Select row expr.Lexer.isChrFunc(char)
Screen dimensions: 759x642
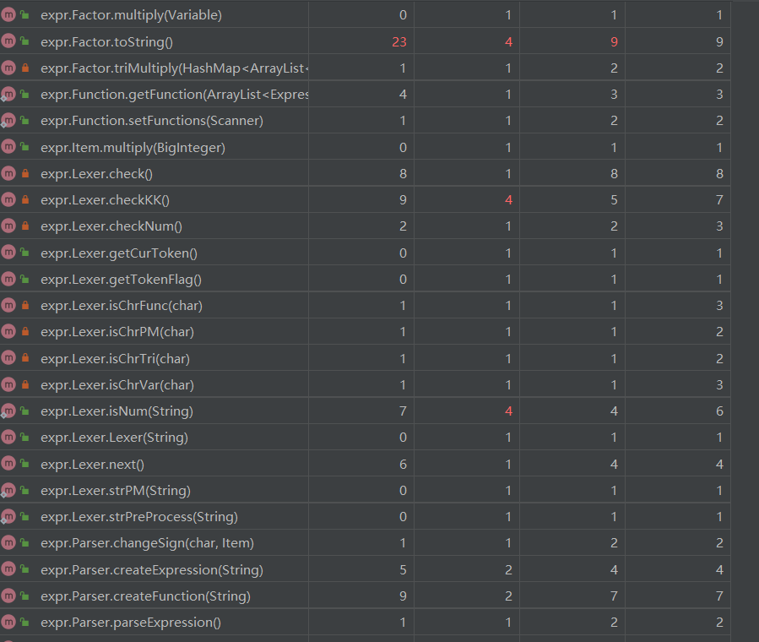coord(366,305)
